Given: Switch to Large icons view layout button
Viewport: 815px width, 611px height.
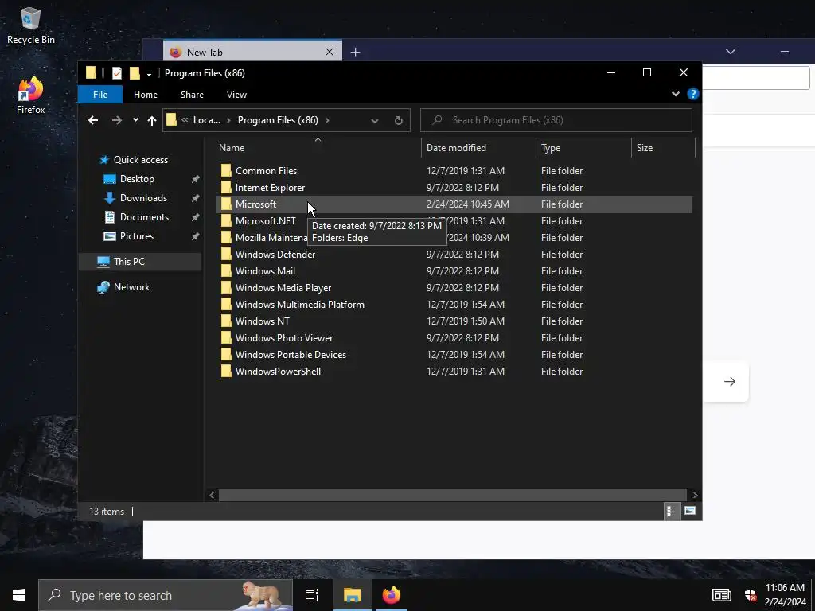Looking at the screenshot, I should 690,512.
